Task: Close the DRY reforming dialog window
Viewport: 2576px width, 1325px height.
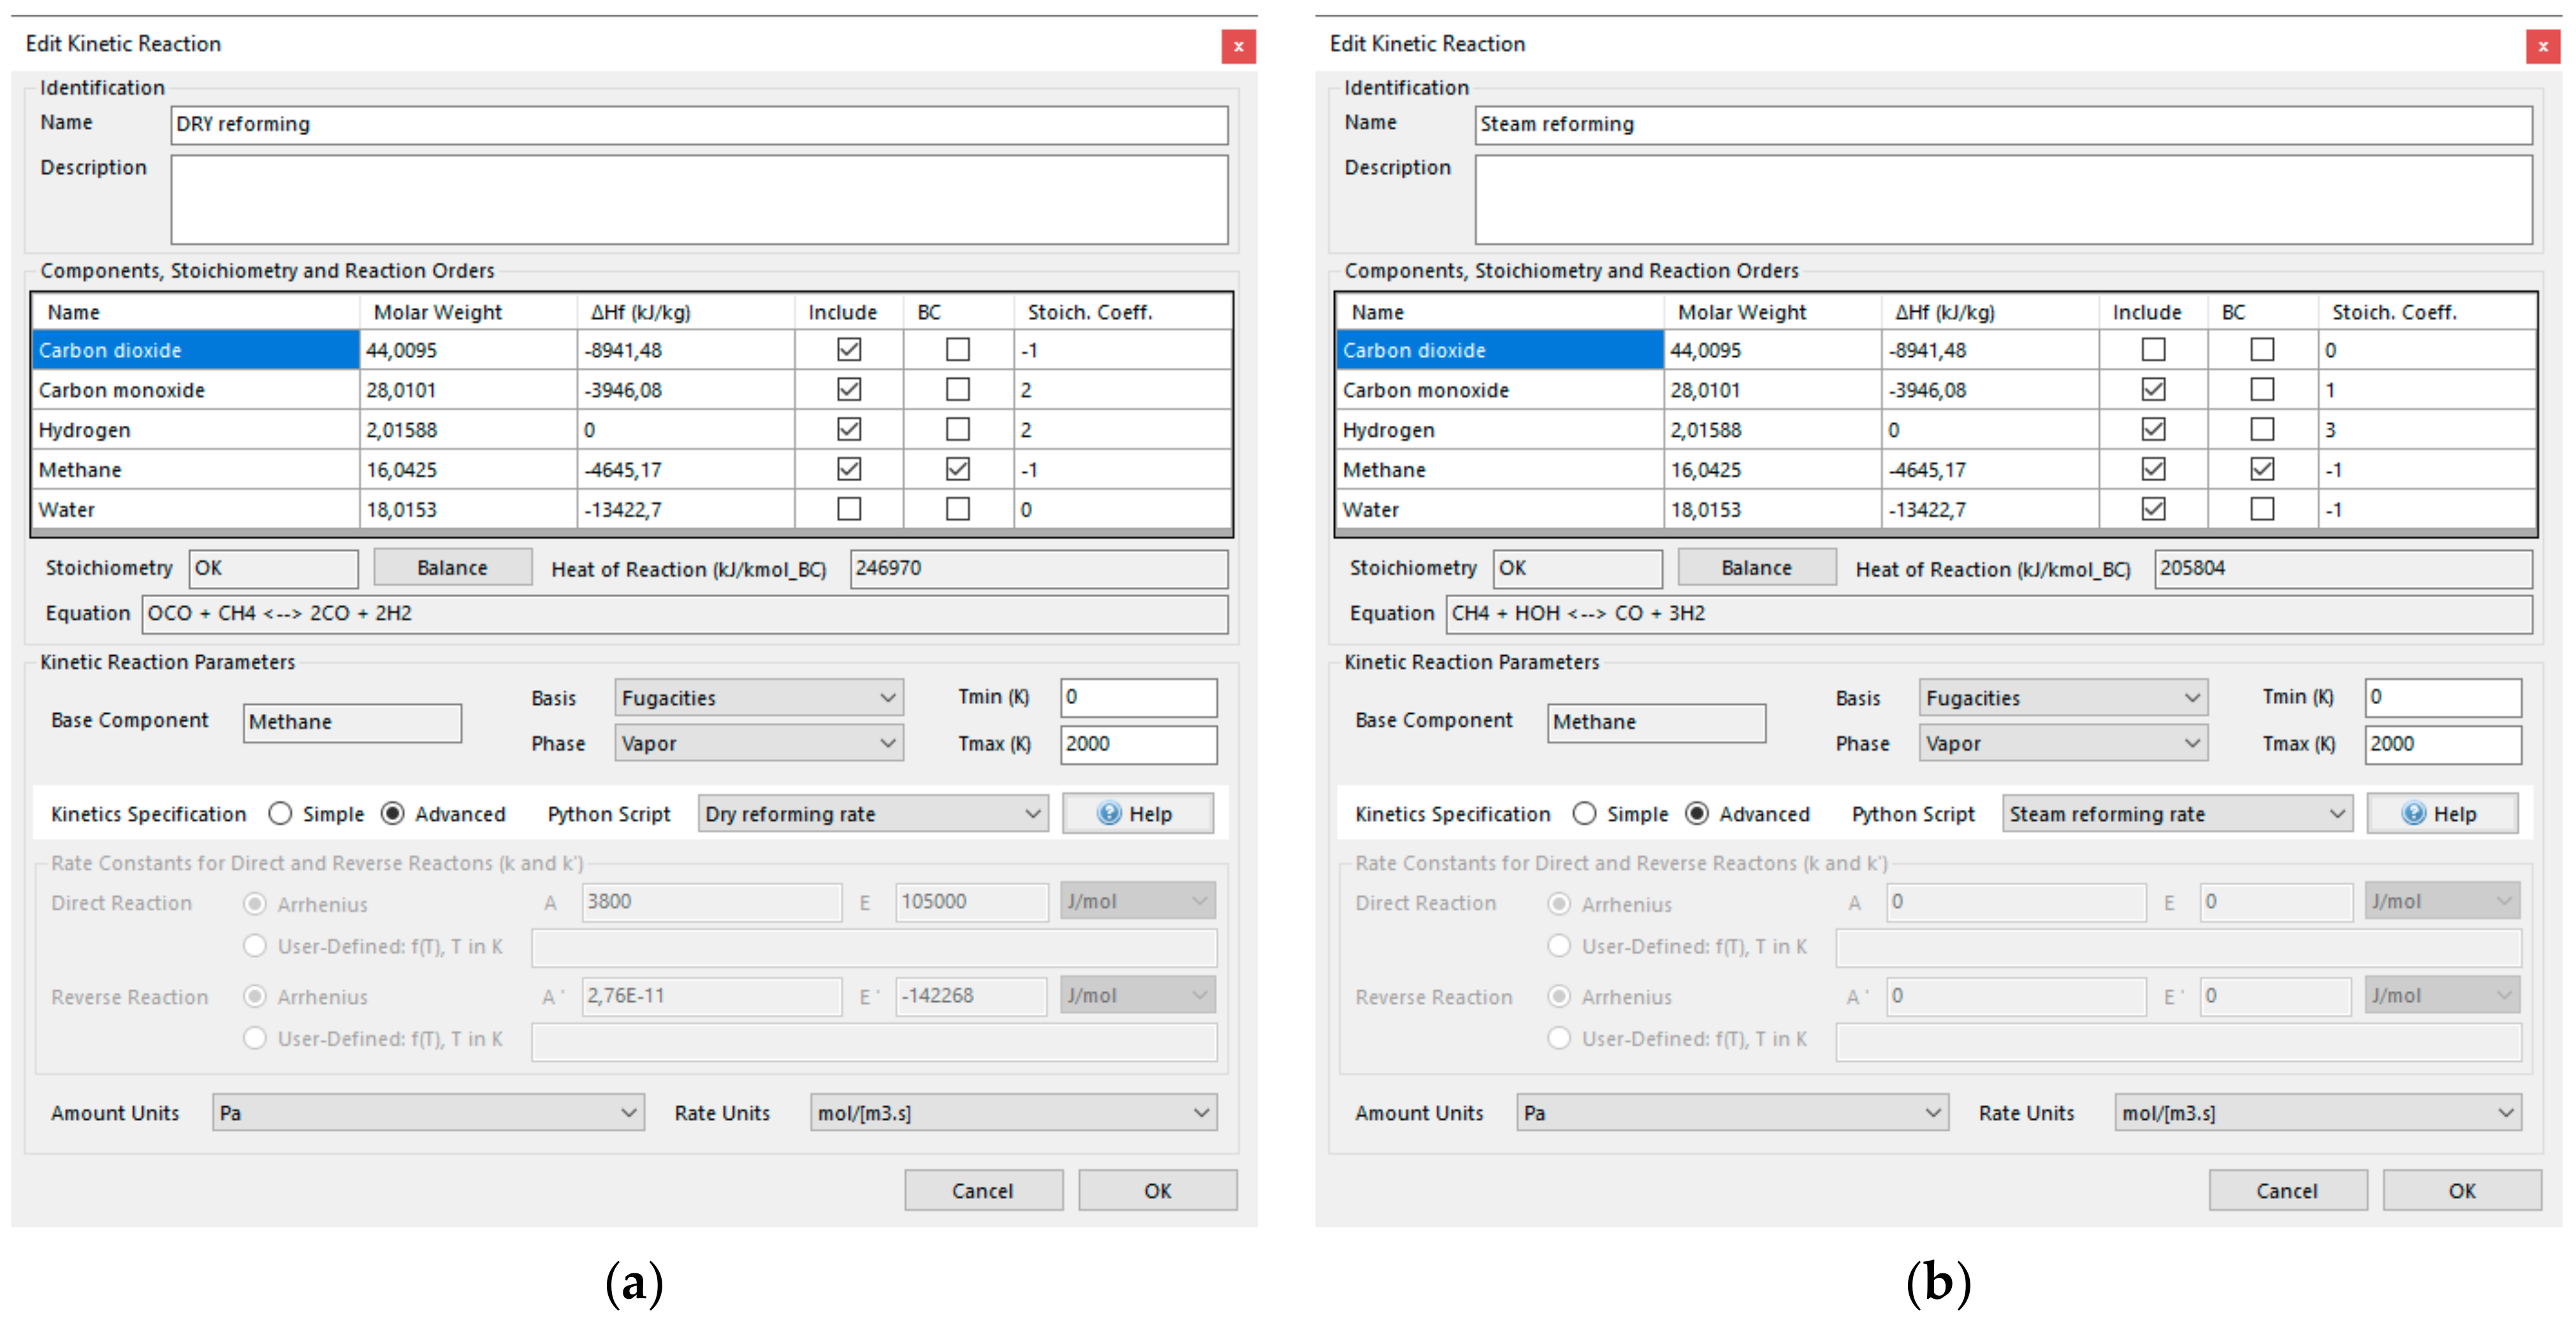Action: coord(1237,46)
